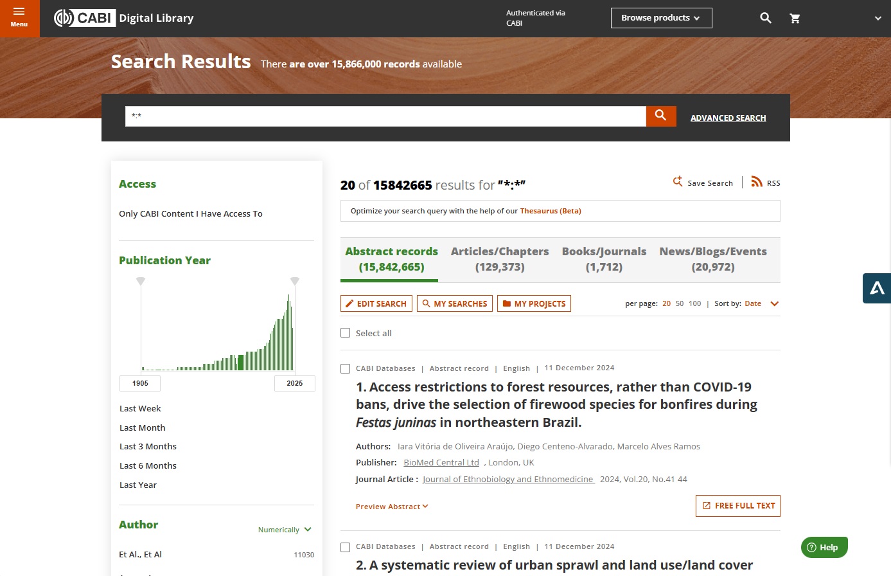Switch to the Articles/Chapters tab
Screen dimensions: 891x576
(500, 259)
